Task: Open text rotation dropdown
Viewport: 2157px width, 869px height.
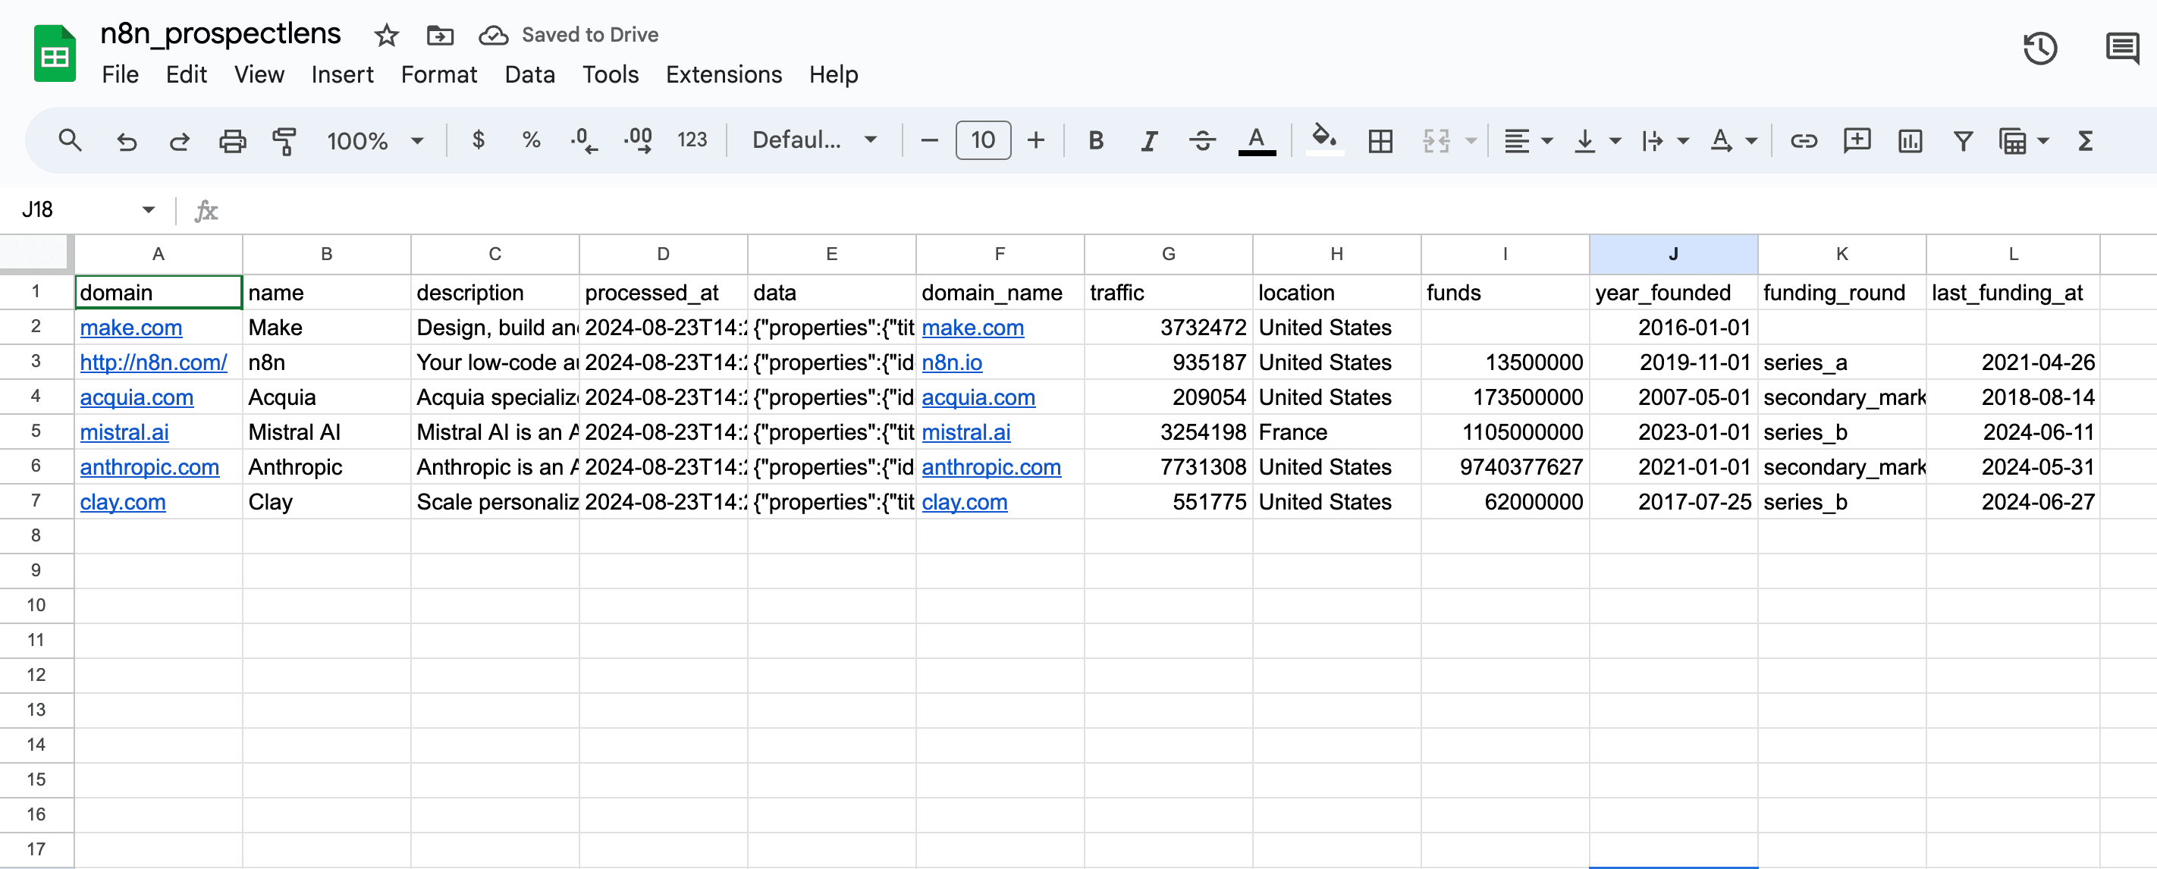Action: 1733,140
